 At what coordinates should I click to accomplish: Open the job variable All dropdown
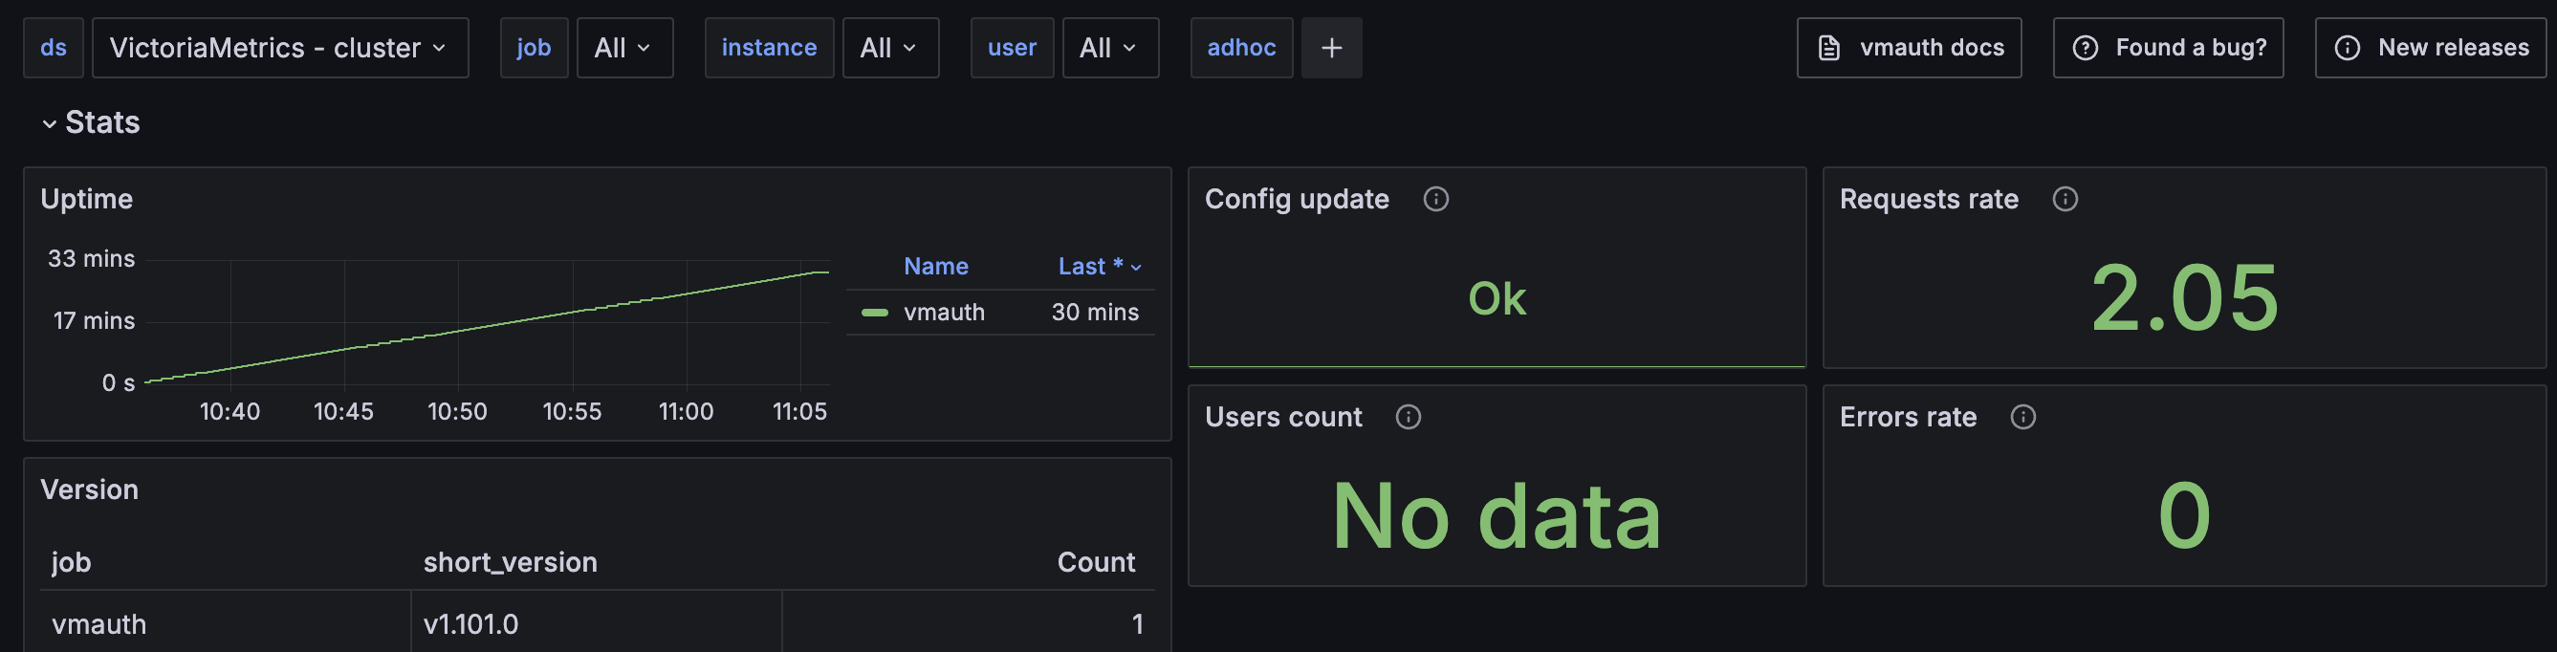tap(623, 48)
